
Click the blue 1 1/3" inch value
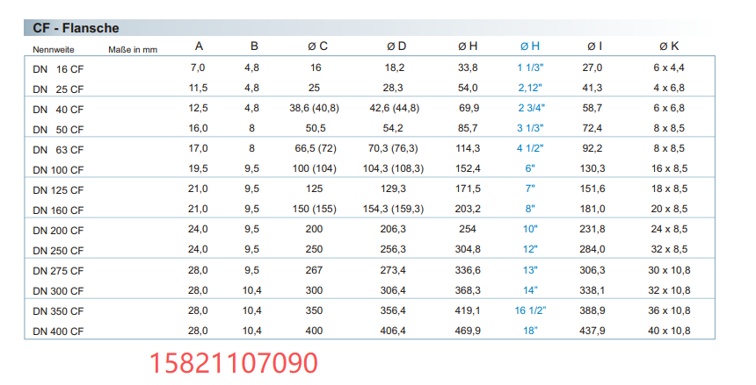(529, 68)
